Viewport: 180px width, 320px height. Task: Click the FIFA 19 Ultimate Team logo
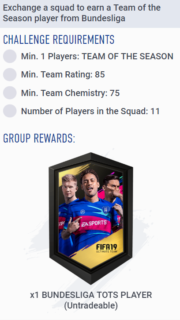point(106,249)
